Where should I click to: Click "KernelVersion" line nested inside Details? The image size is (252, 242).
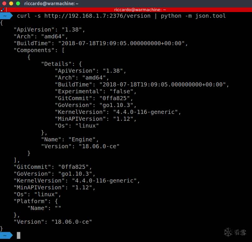click(118, 112)
